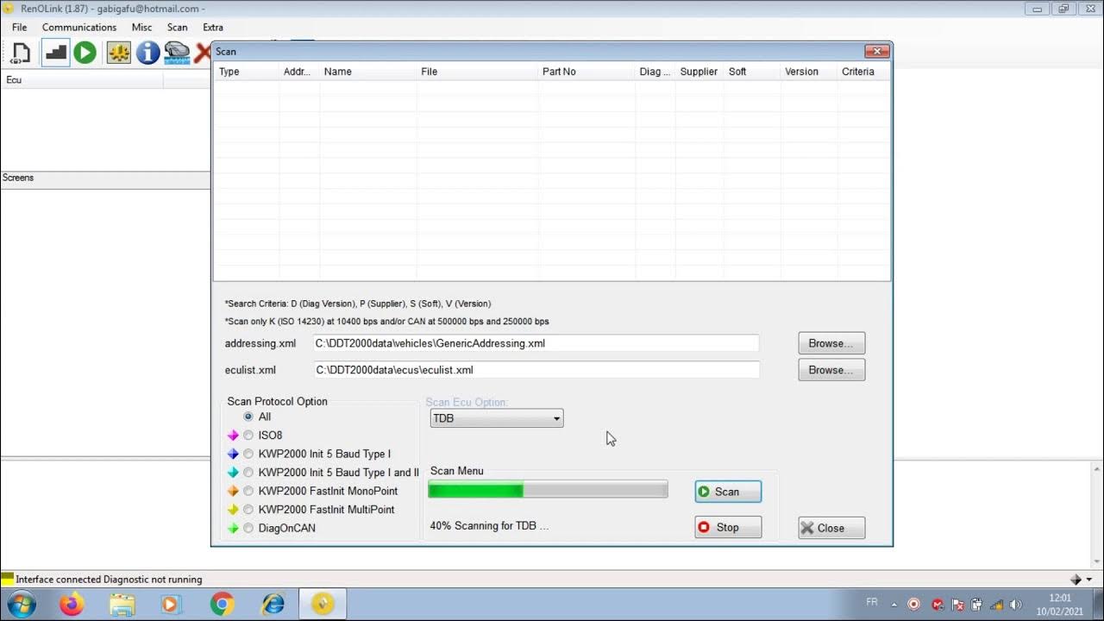Click the green scan progress bar
This screenshot has height=621, width=1104.
[548, 490]
